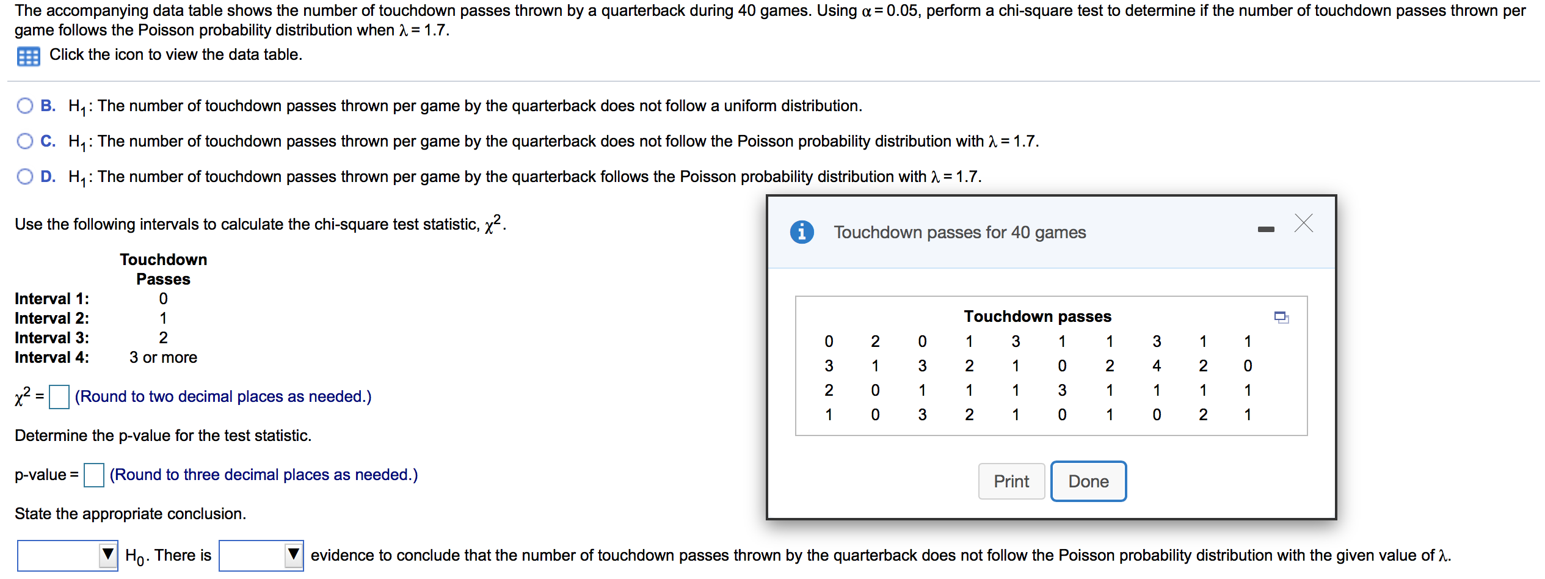Screen dimensions: 1545x579
Task: Click the info icon on the dialog header
Action: (802, 232)
